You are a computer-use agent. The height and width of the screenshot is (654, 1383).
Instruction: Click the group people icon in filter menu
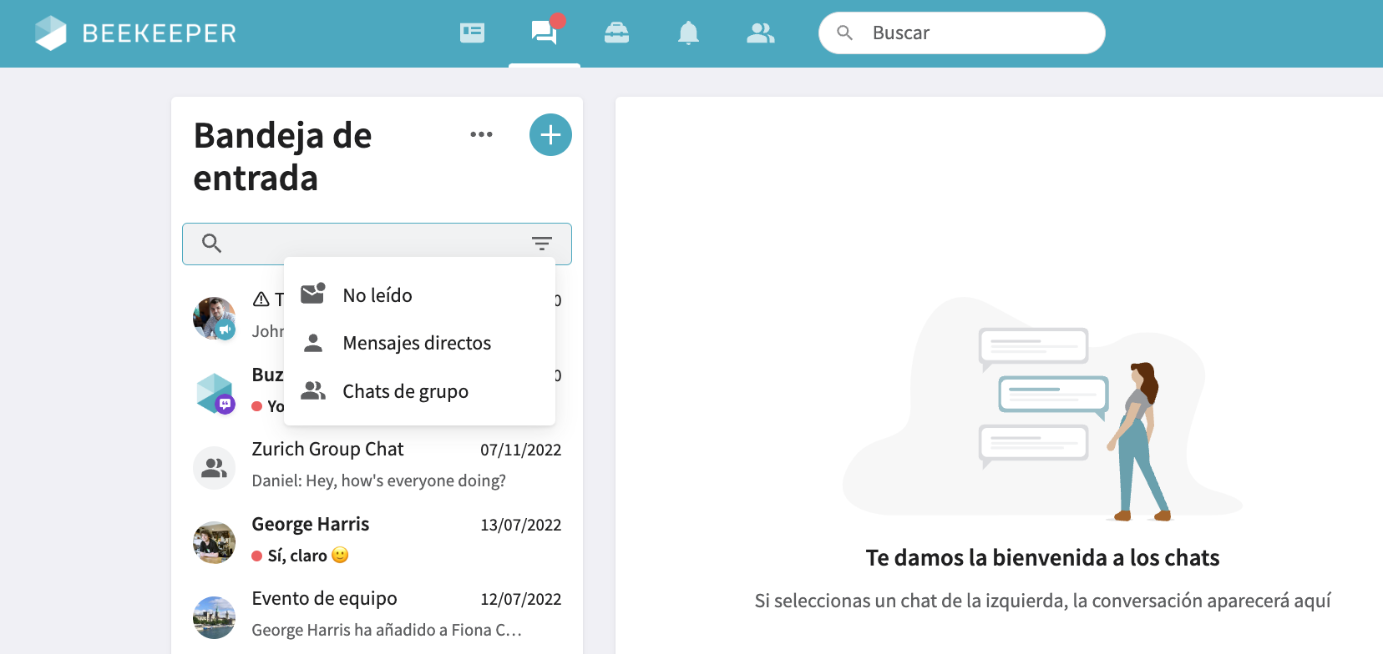click(313, 390)
